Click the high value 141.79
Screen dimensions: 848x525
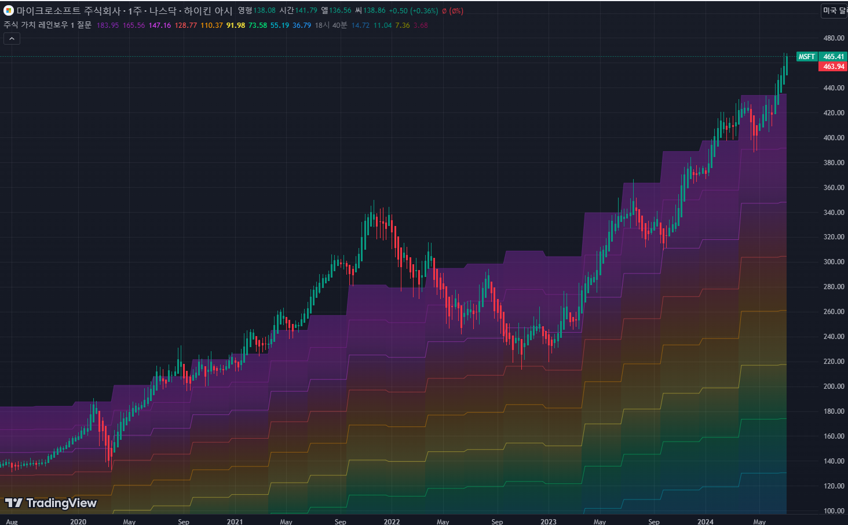tap(306, 10)
